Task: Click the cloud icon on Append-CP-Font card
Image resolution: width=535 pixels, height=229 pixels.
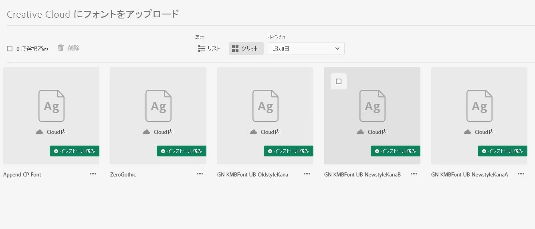Action: point(39,132)
